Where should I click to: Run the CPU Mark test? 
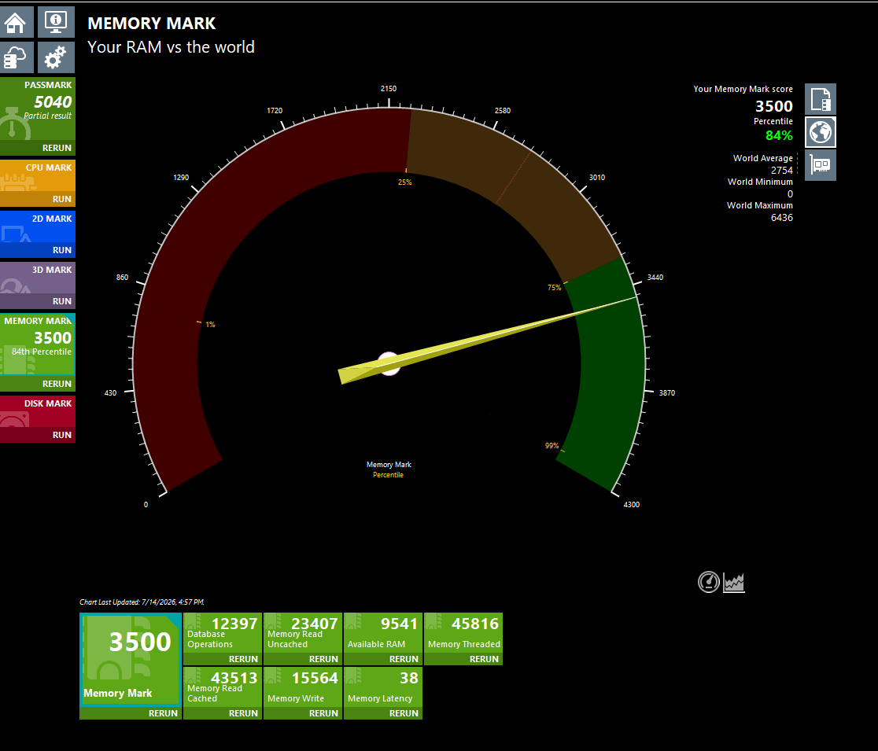38,199
